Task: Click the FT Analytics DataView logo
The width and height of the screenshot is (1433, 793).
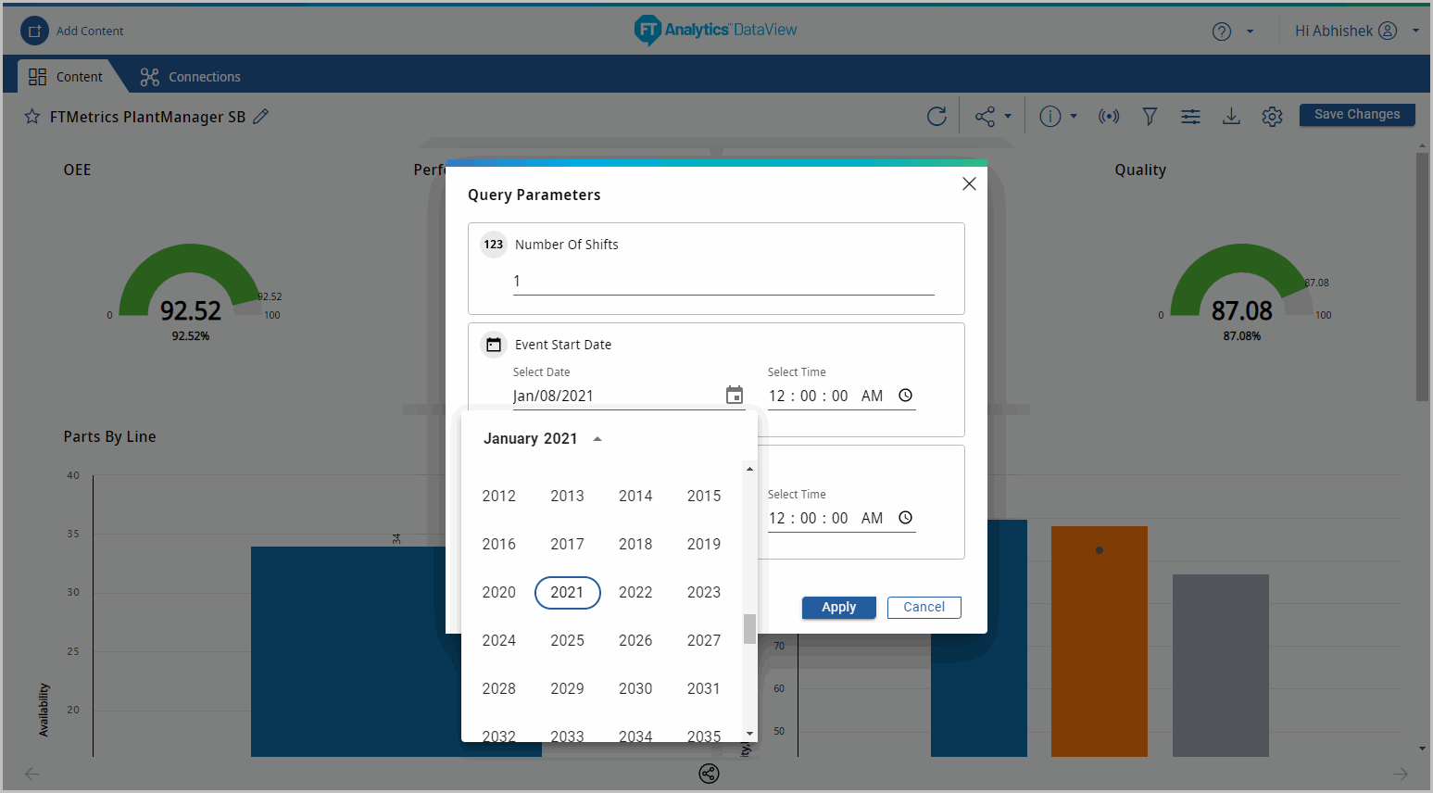Action: [x=716, y=31]
